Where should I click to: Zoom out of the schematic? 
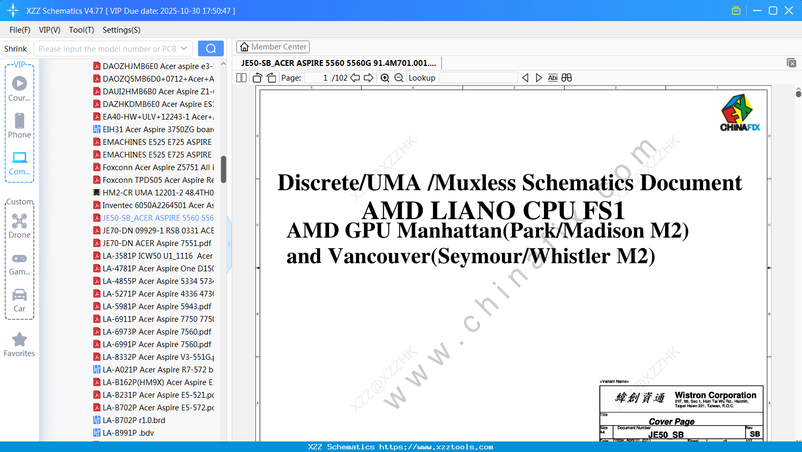point(399,78)
